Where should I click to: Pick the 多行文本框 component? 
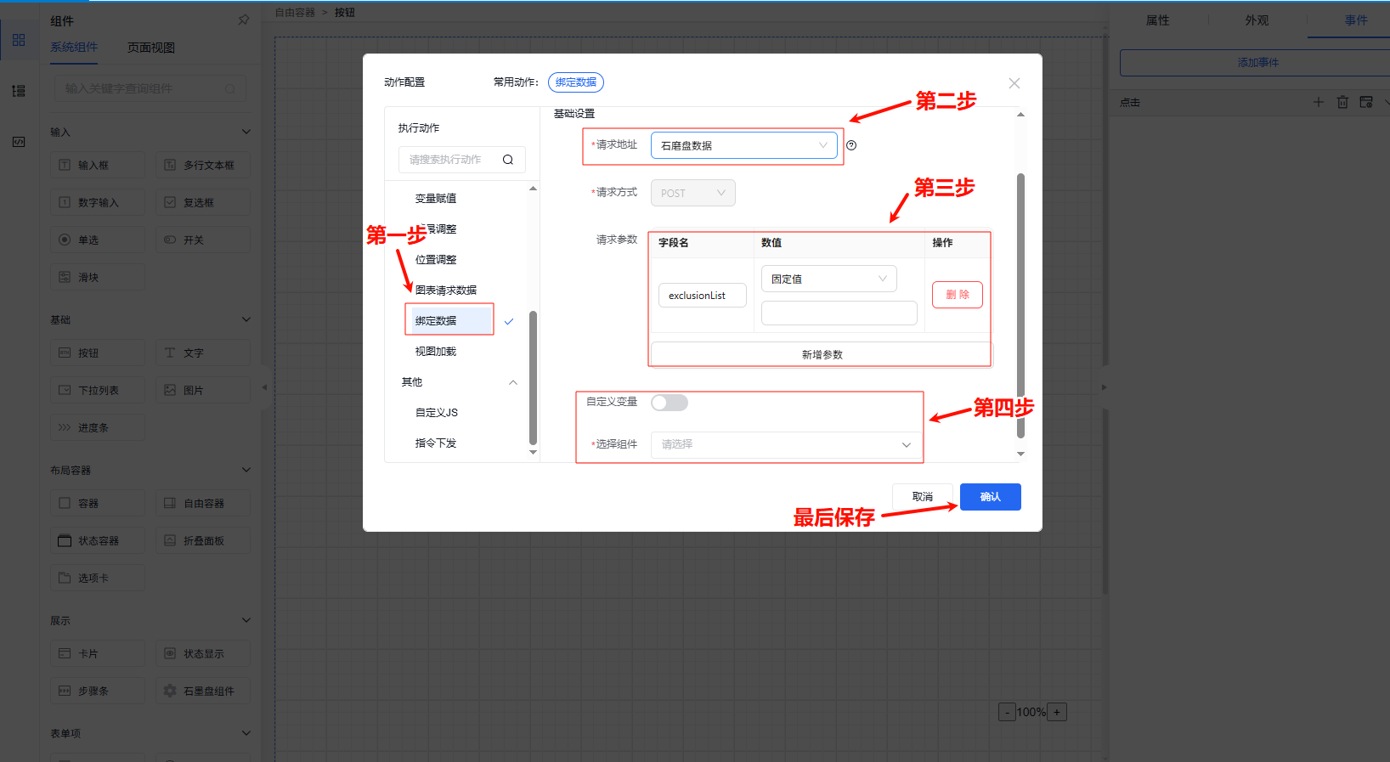coord(203,165)
